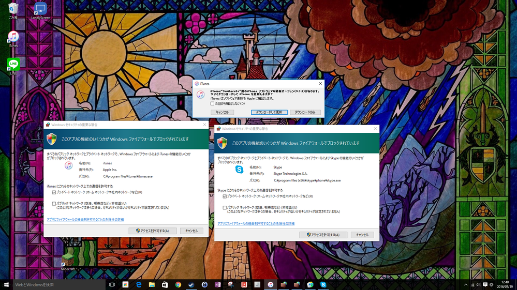Uncheck the private network box in the iTunes firewall alert

point(54,192)
